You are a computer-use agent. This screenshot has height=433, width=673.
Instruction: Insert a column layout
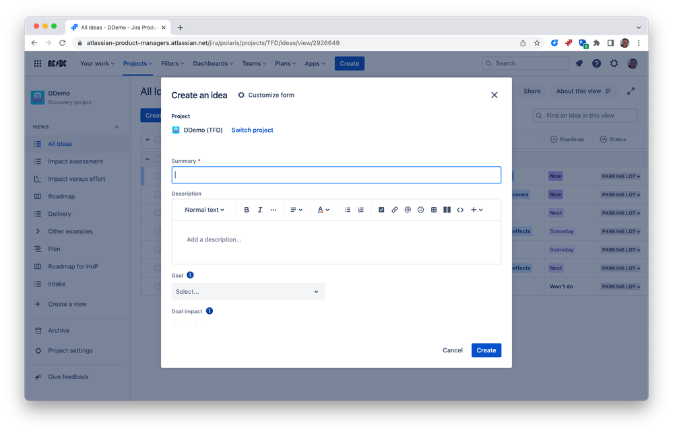tap(447, 210)
